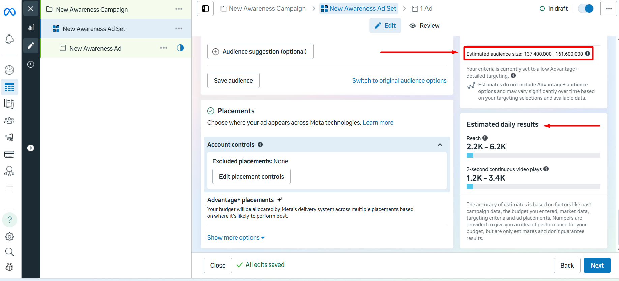Viewport: 619px width, 281px height.
Task: Click the Edit placement controls button
Action: [x=251, y=177]
